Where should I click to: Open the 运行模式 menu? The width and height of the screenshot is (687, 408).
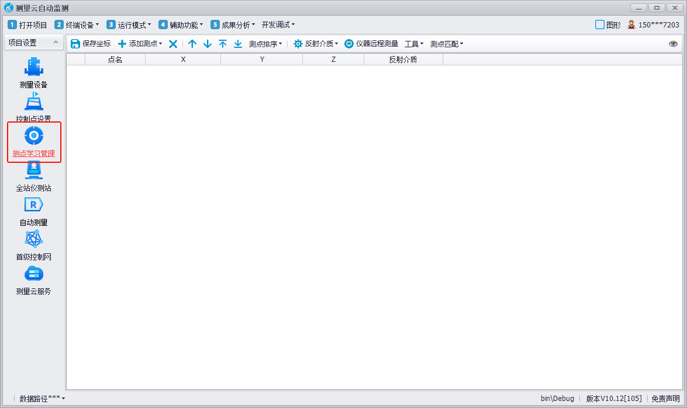(129, 25)
